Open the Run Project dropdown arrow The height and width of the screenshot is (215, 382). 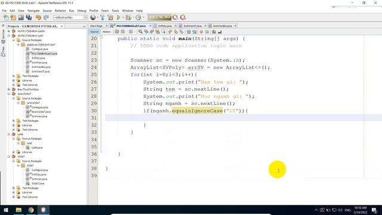pos(122,17)
